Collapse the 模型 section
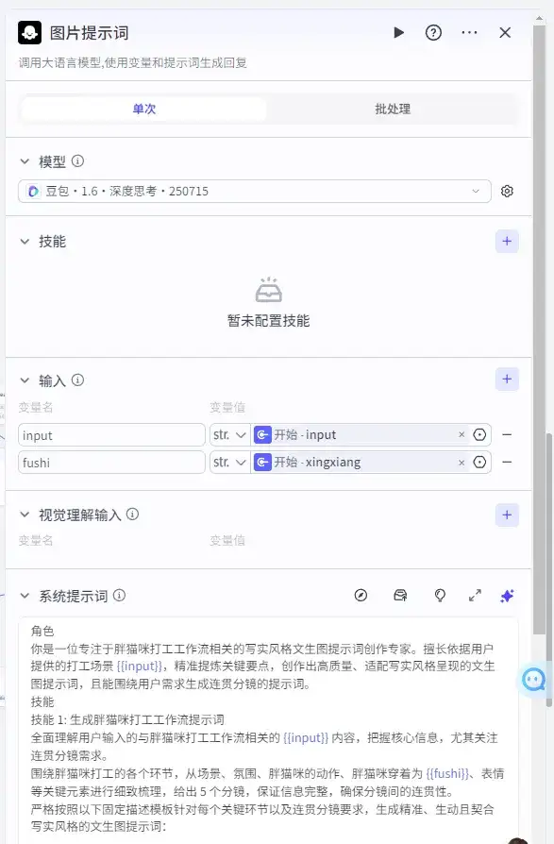 click(x=25, y=160)
